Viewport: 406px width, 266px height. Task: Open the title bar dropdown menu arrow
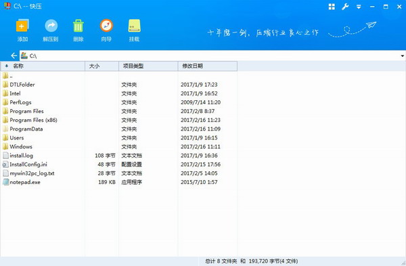pyautogui.click(x=359, y=7)
